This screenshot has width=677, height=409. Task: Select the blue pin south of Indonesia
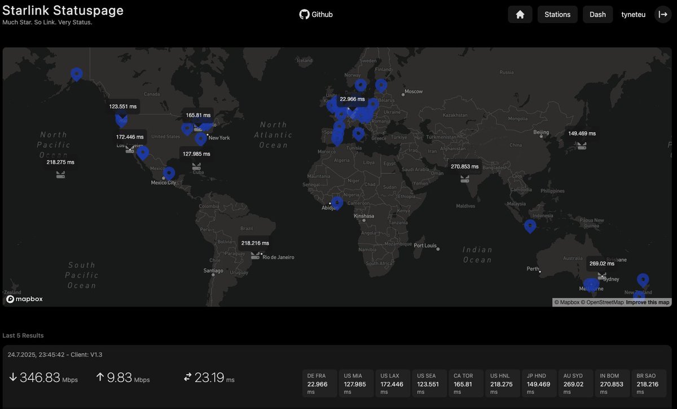(530, 226)
